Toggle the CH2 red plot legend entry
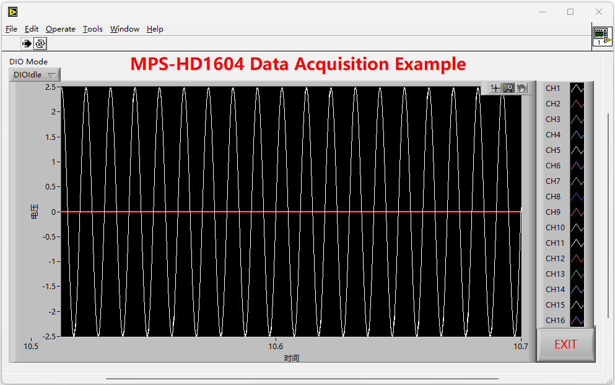The height and width of the screenshot is (385, 615). (577, 104)
